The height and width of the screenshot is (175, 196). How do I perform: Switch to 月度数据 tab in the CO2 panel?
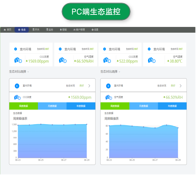[52, 106]
